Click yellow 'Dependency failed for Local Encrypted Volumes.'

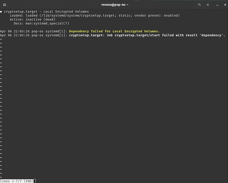pyautogui.click(x=114, y=31)
